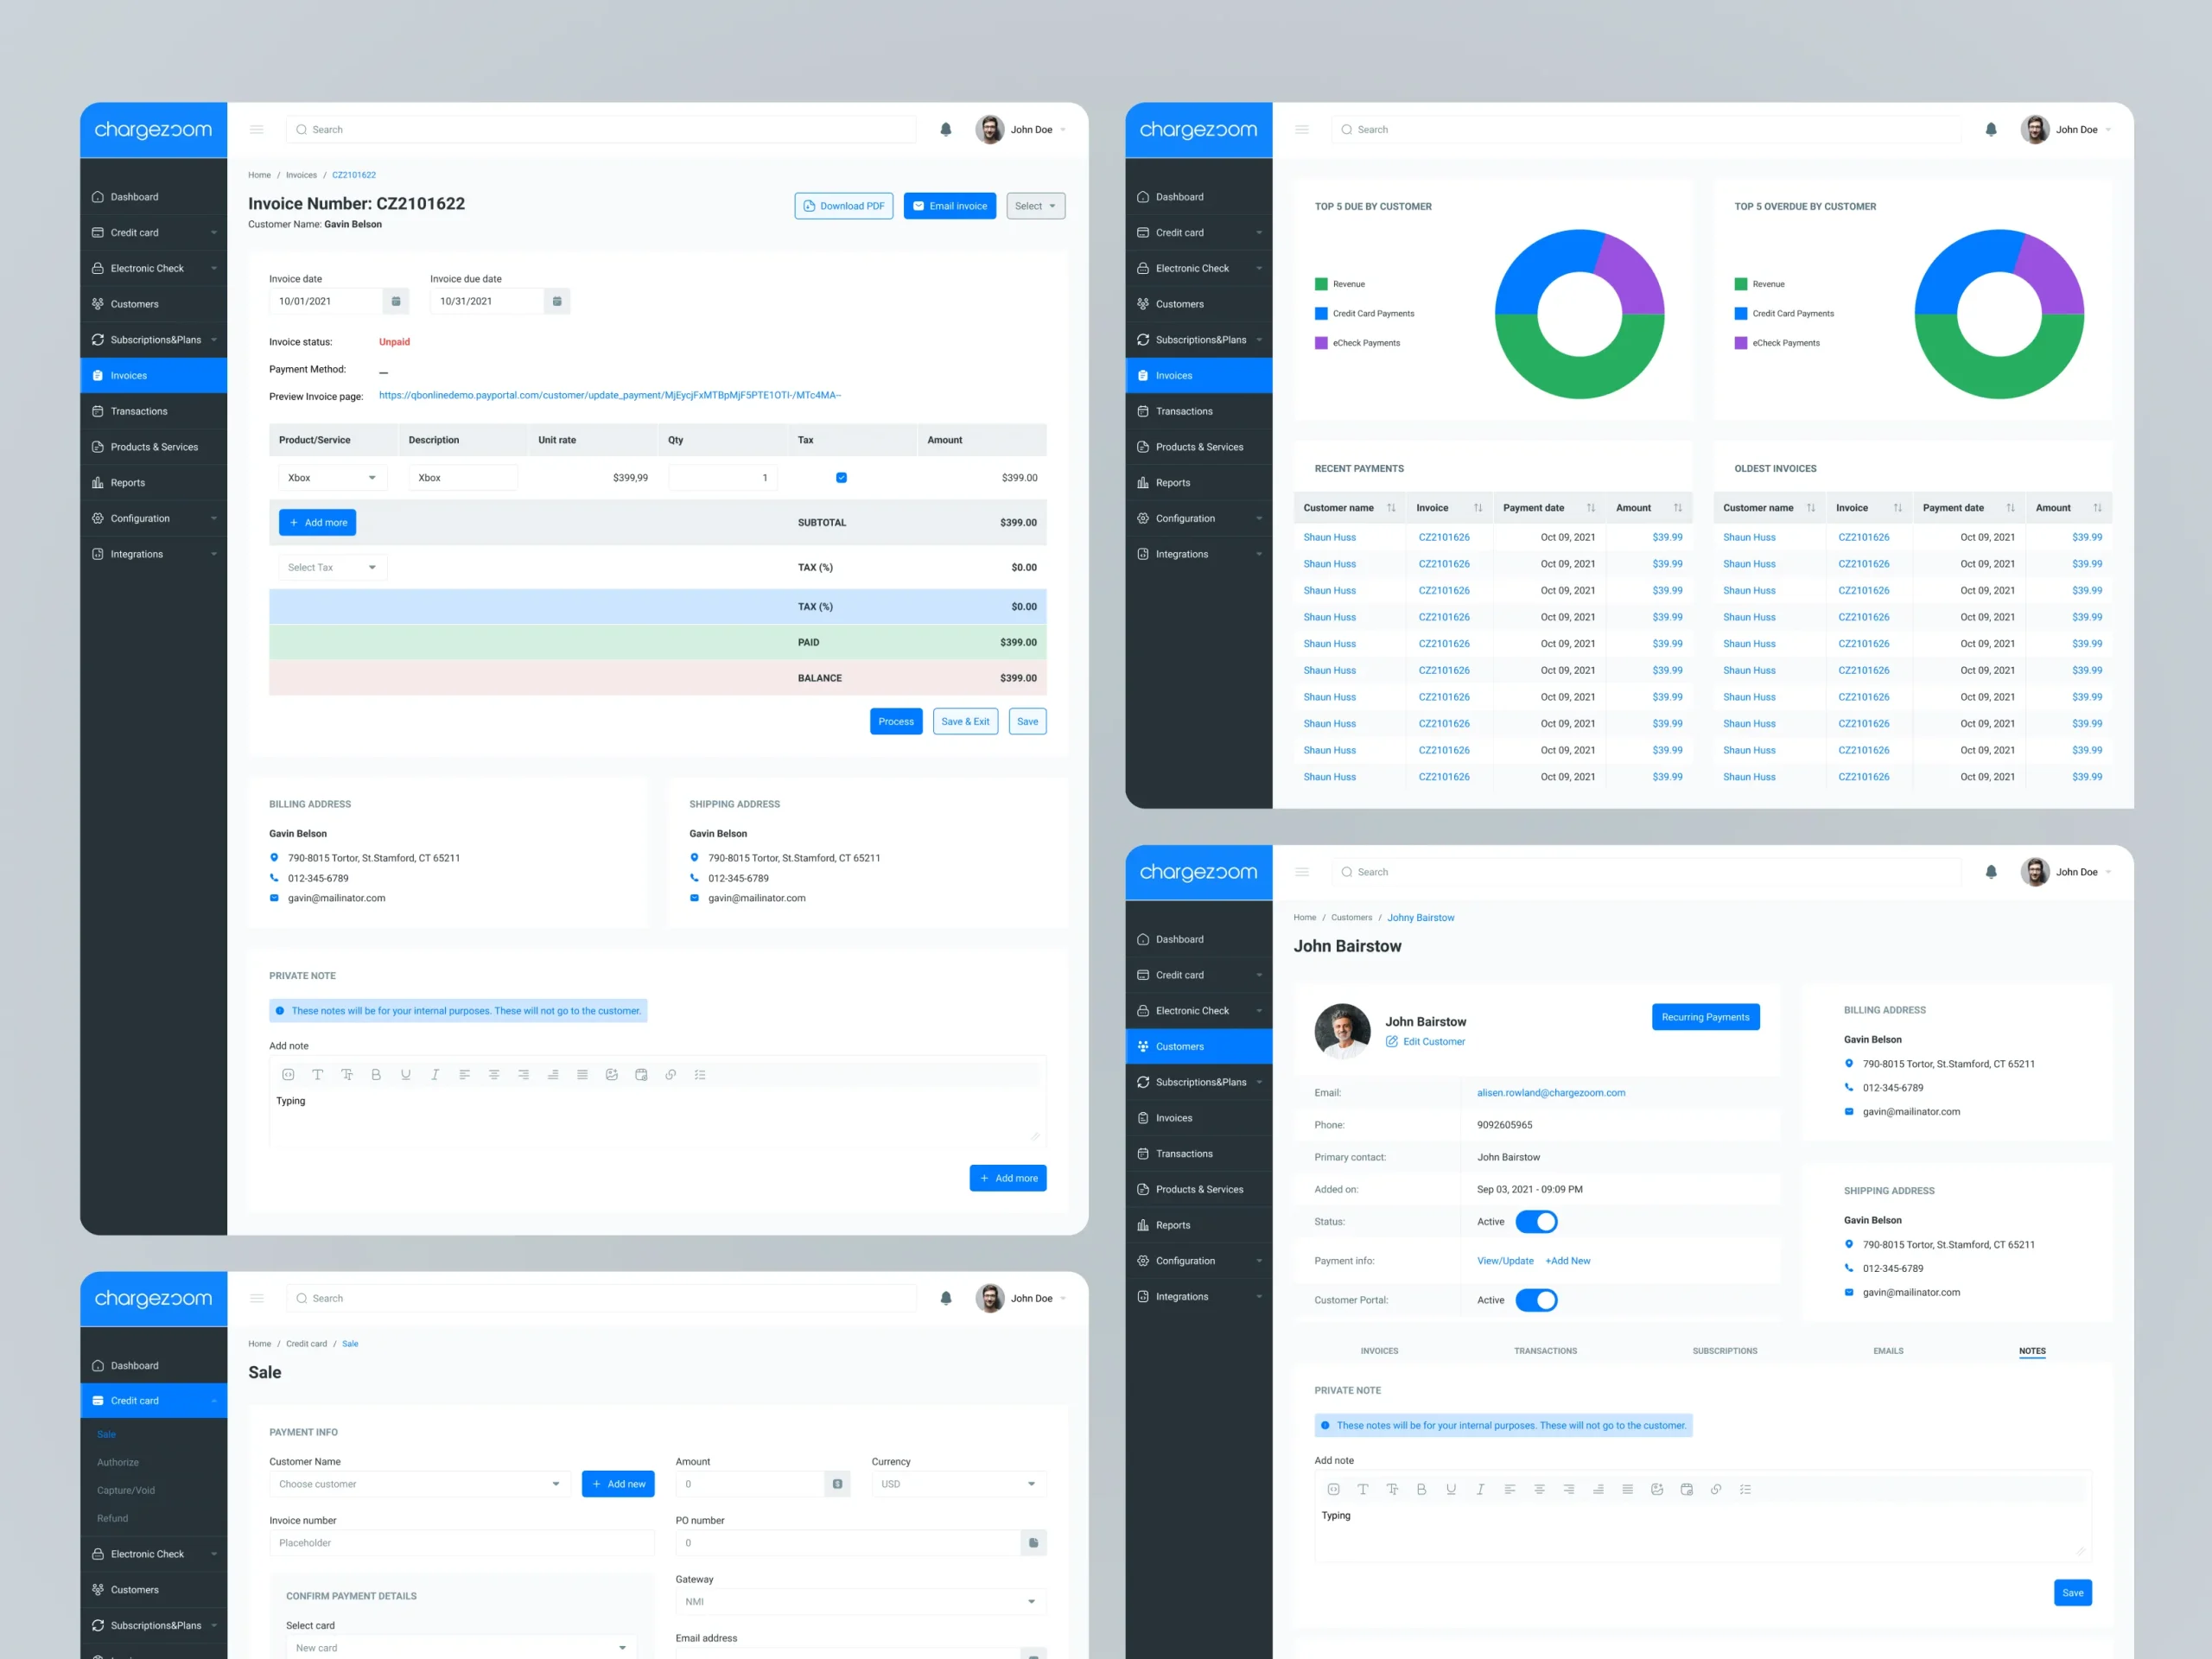
Task: Open invoice date calendar picker icon
Action: click(x=396, y=301)
